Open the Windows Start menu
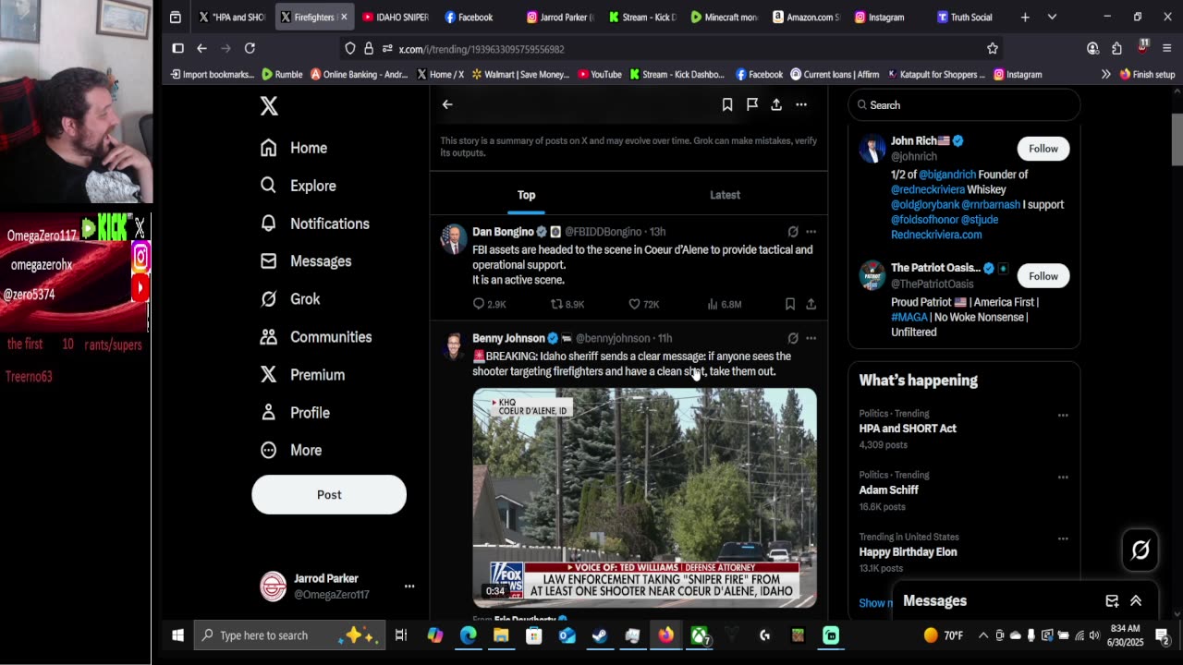Screen dimensions: 1183x665 click(x=177, y=635)
